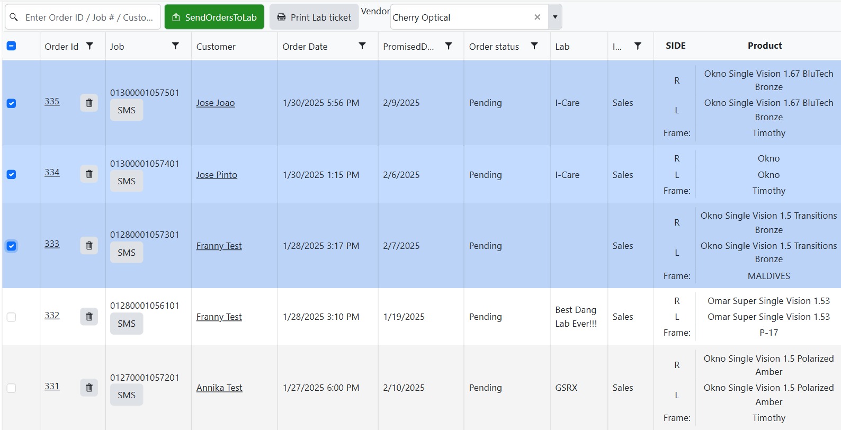The height and width of the screenshot is (430, 841).
Task: Click the Customer column header
Action: (216, 47)
